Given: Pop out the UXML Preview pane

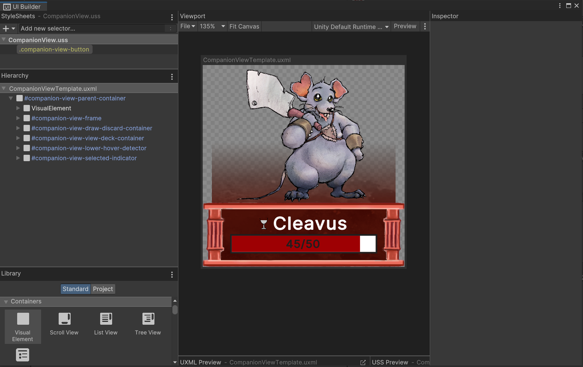Looking at the screenshot, I should click(x=363, y=362).
